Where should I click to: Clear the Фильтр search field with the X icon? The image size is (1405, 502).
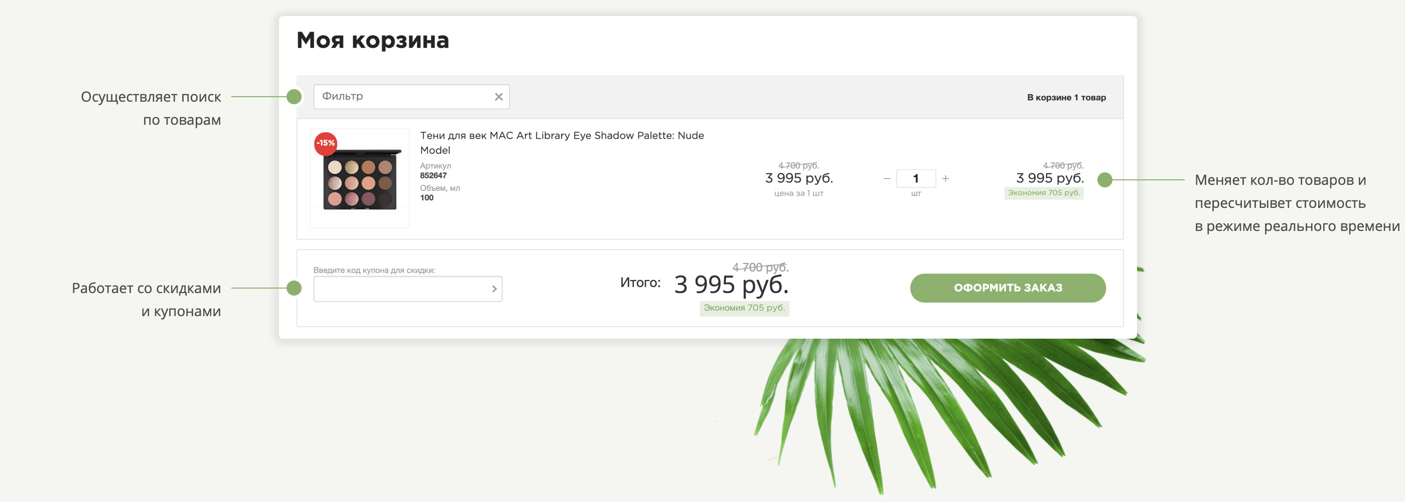[498, 97]
